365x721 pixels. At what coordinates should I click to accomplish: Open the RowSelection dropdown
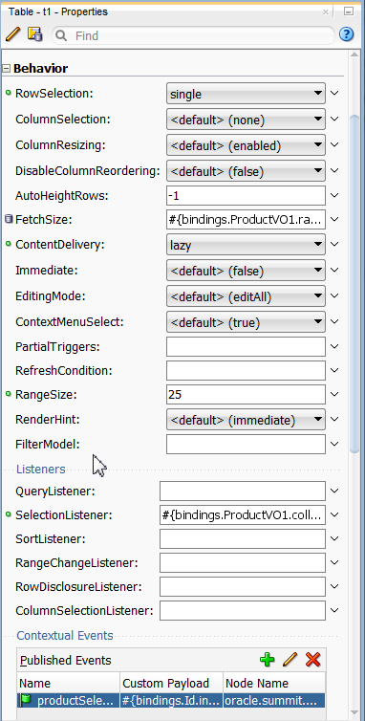[246, 94]
